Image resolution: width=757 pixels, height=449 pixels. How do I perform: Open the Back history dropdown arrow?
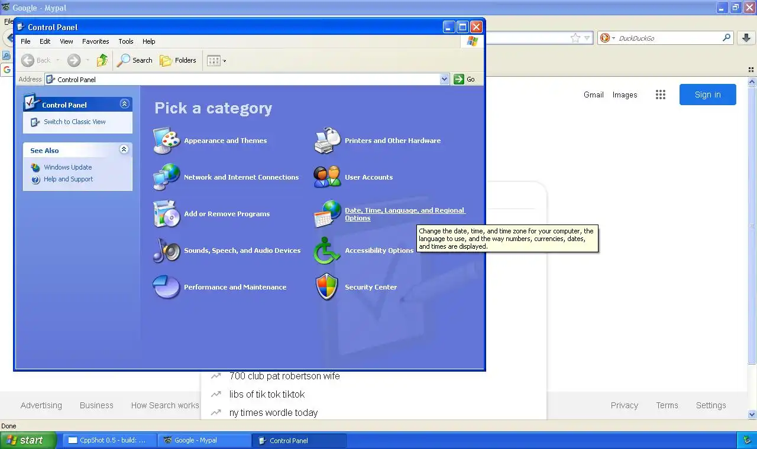(x=57, y=60)
